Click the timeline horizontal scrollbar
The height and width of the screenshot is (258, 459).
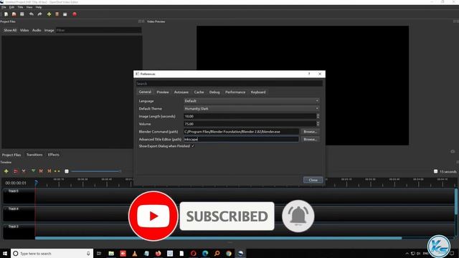click(x=218, y=238)
